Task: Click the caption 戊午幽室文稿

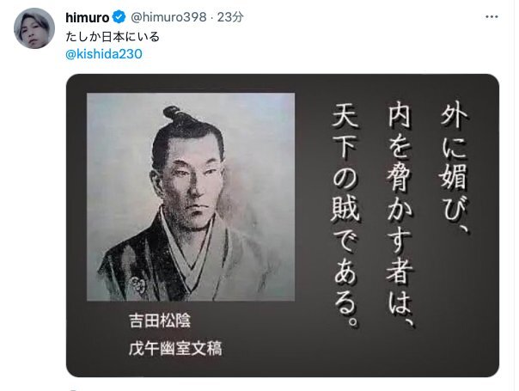Action: click(175, 349)
